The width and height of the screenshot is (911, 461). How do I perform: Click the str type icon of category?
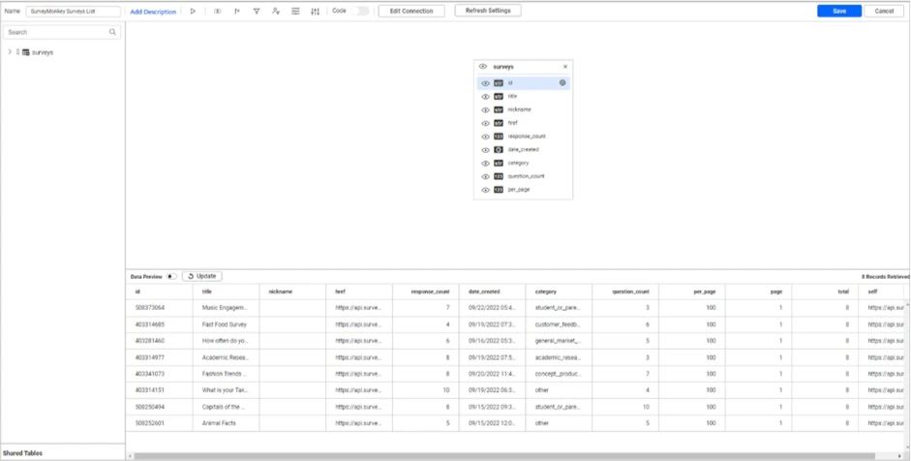click(x=499, y=164)
